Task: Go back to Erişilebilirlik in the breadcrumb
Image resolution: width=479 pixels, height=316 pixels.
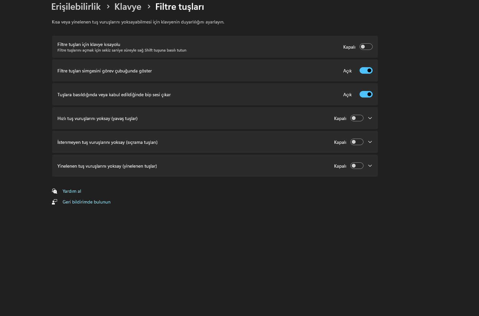Action: [x=76, y=7]
